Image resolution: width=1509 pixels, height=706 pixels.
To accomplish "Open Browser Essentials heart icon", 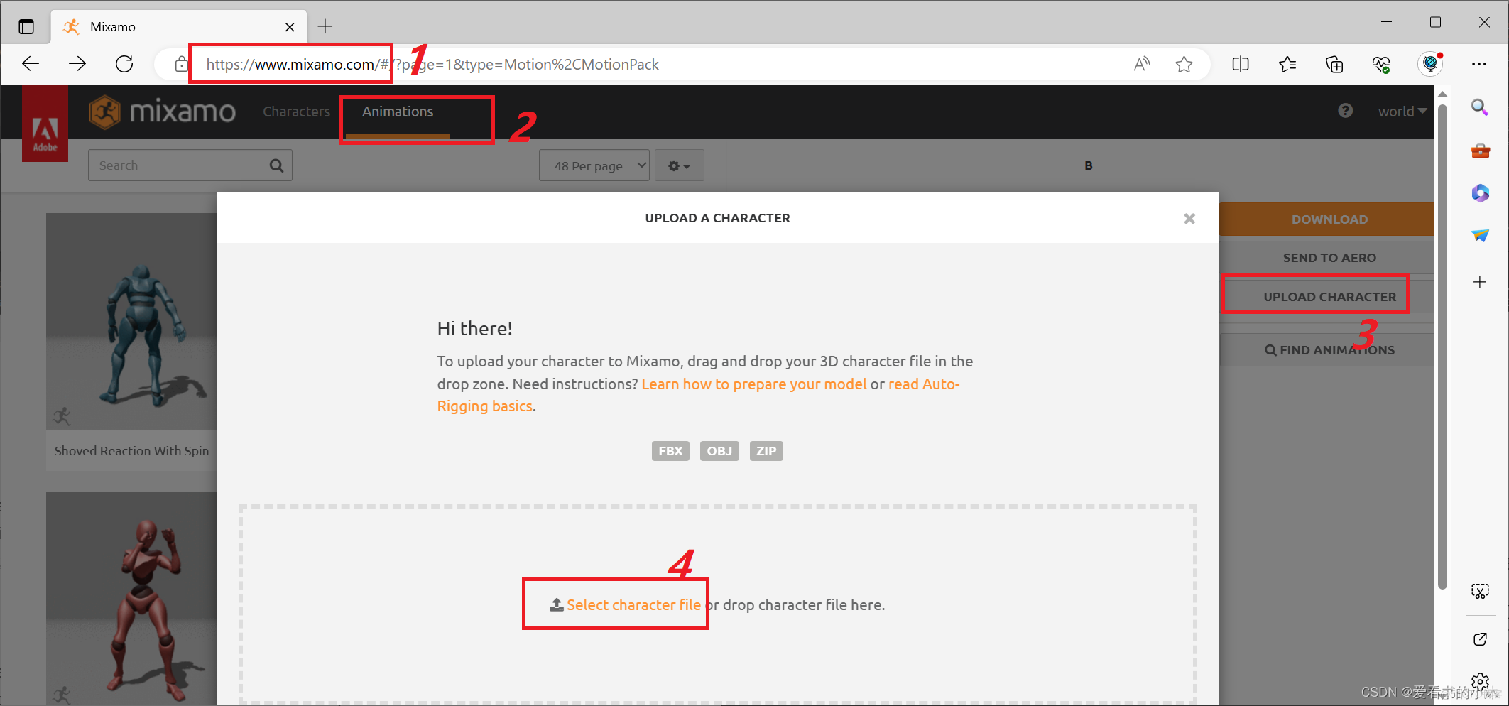I will [1381, 65].
